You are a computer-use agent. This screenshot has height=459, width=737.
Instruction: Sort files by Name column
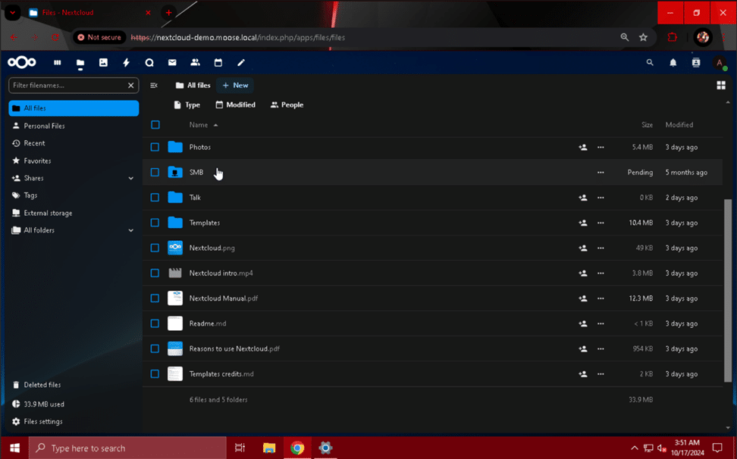point(203,125)
